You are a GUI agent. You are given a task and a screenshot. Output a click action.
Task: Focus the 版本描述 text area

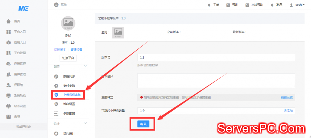point(216,81)
